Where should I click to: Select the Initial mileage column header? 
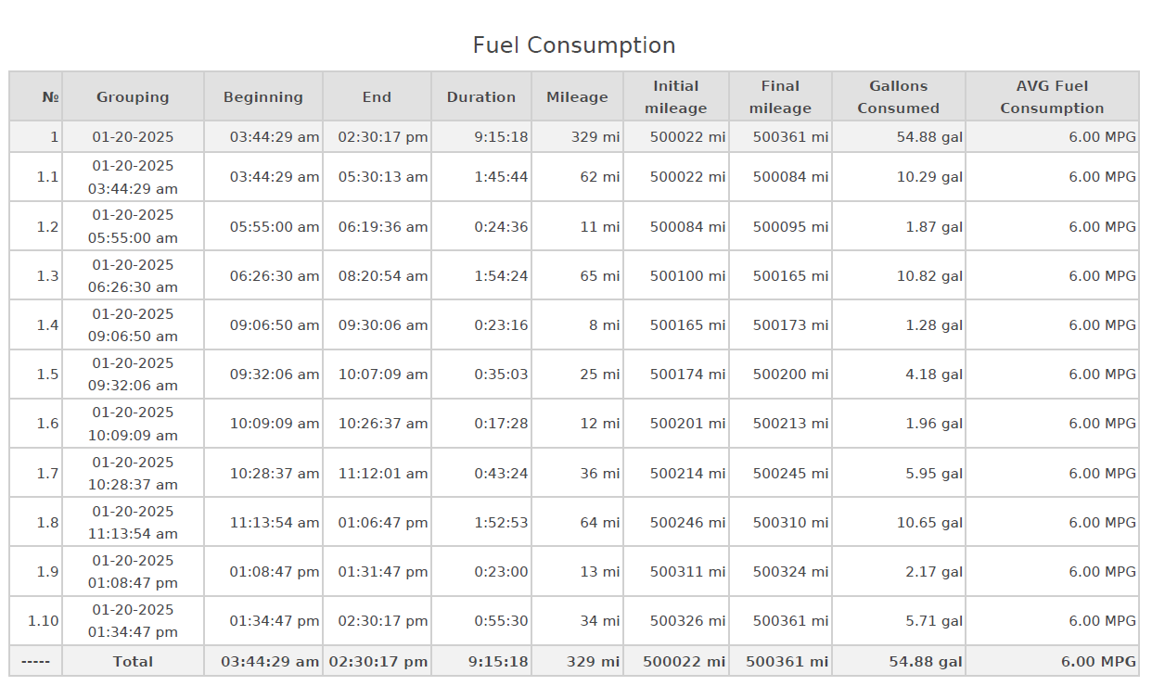(x=676, y=96)
